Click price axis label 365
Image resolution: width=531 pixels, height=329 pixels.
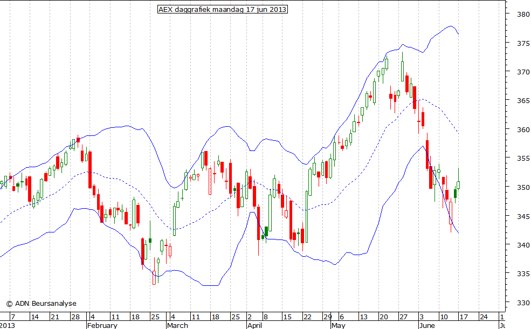click(x=523, y=101)
